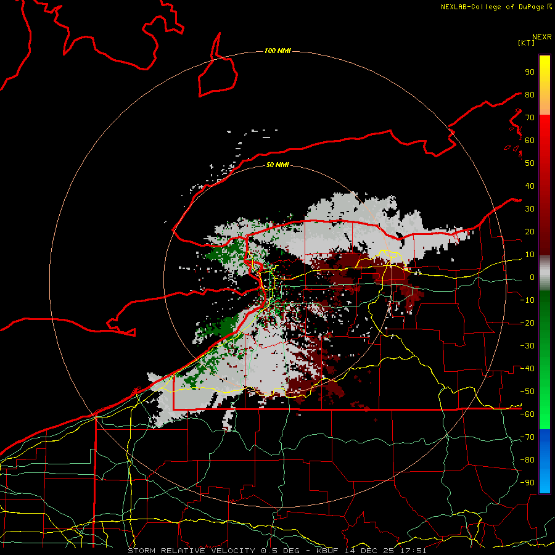Click the 100 NMI range ring label
This screenshot has height=555, width=555.
point(277,51)
